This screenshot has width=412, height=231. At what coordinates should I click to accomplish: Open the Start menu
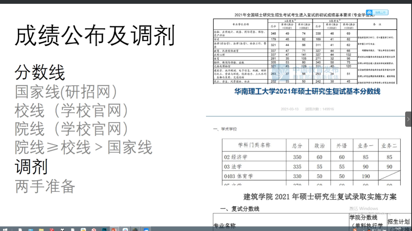pos(5,228)
